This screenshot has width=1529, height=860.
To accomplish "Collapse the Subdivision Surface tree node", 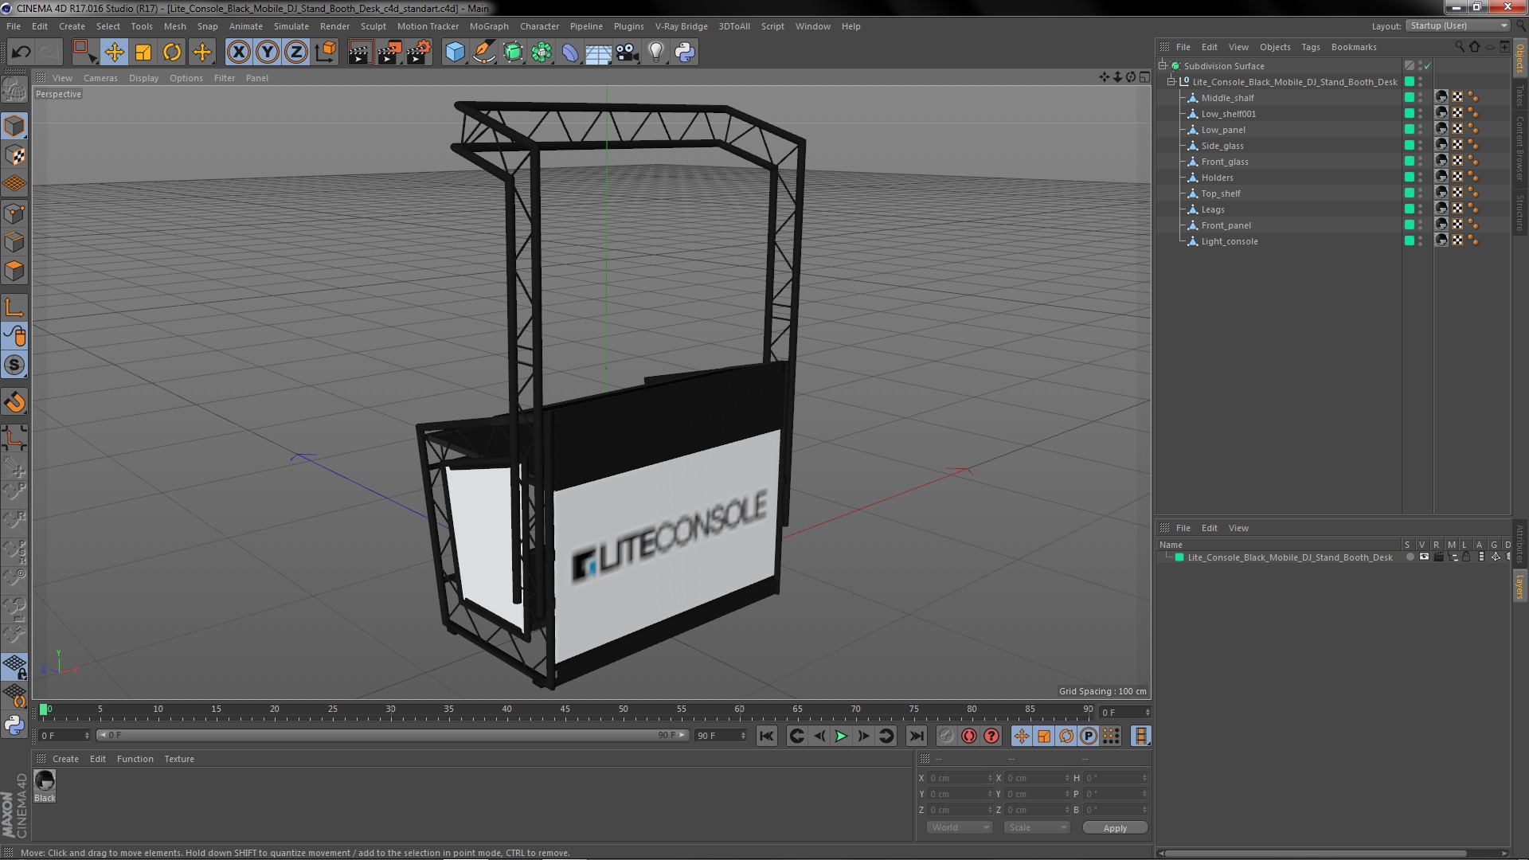I will coord(1163,66).
